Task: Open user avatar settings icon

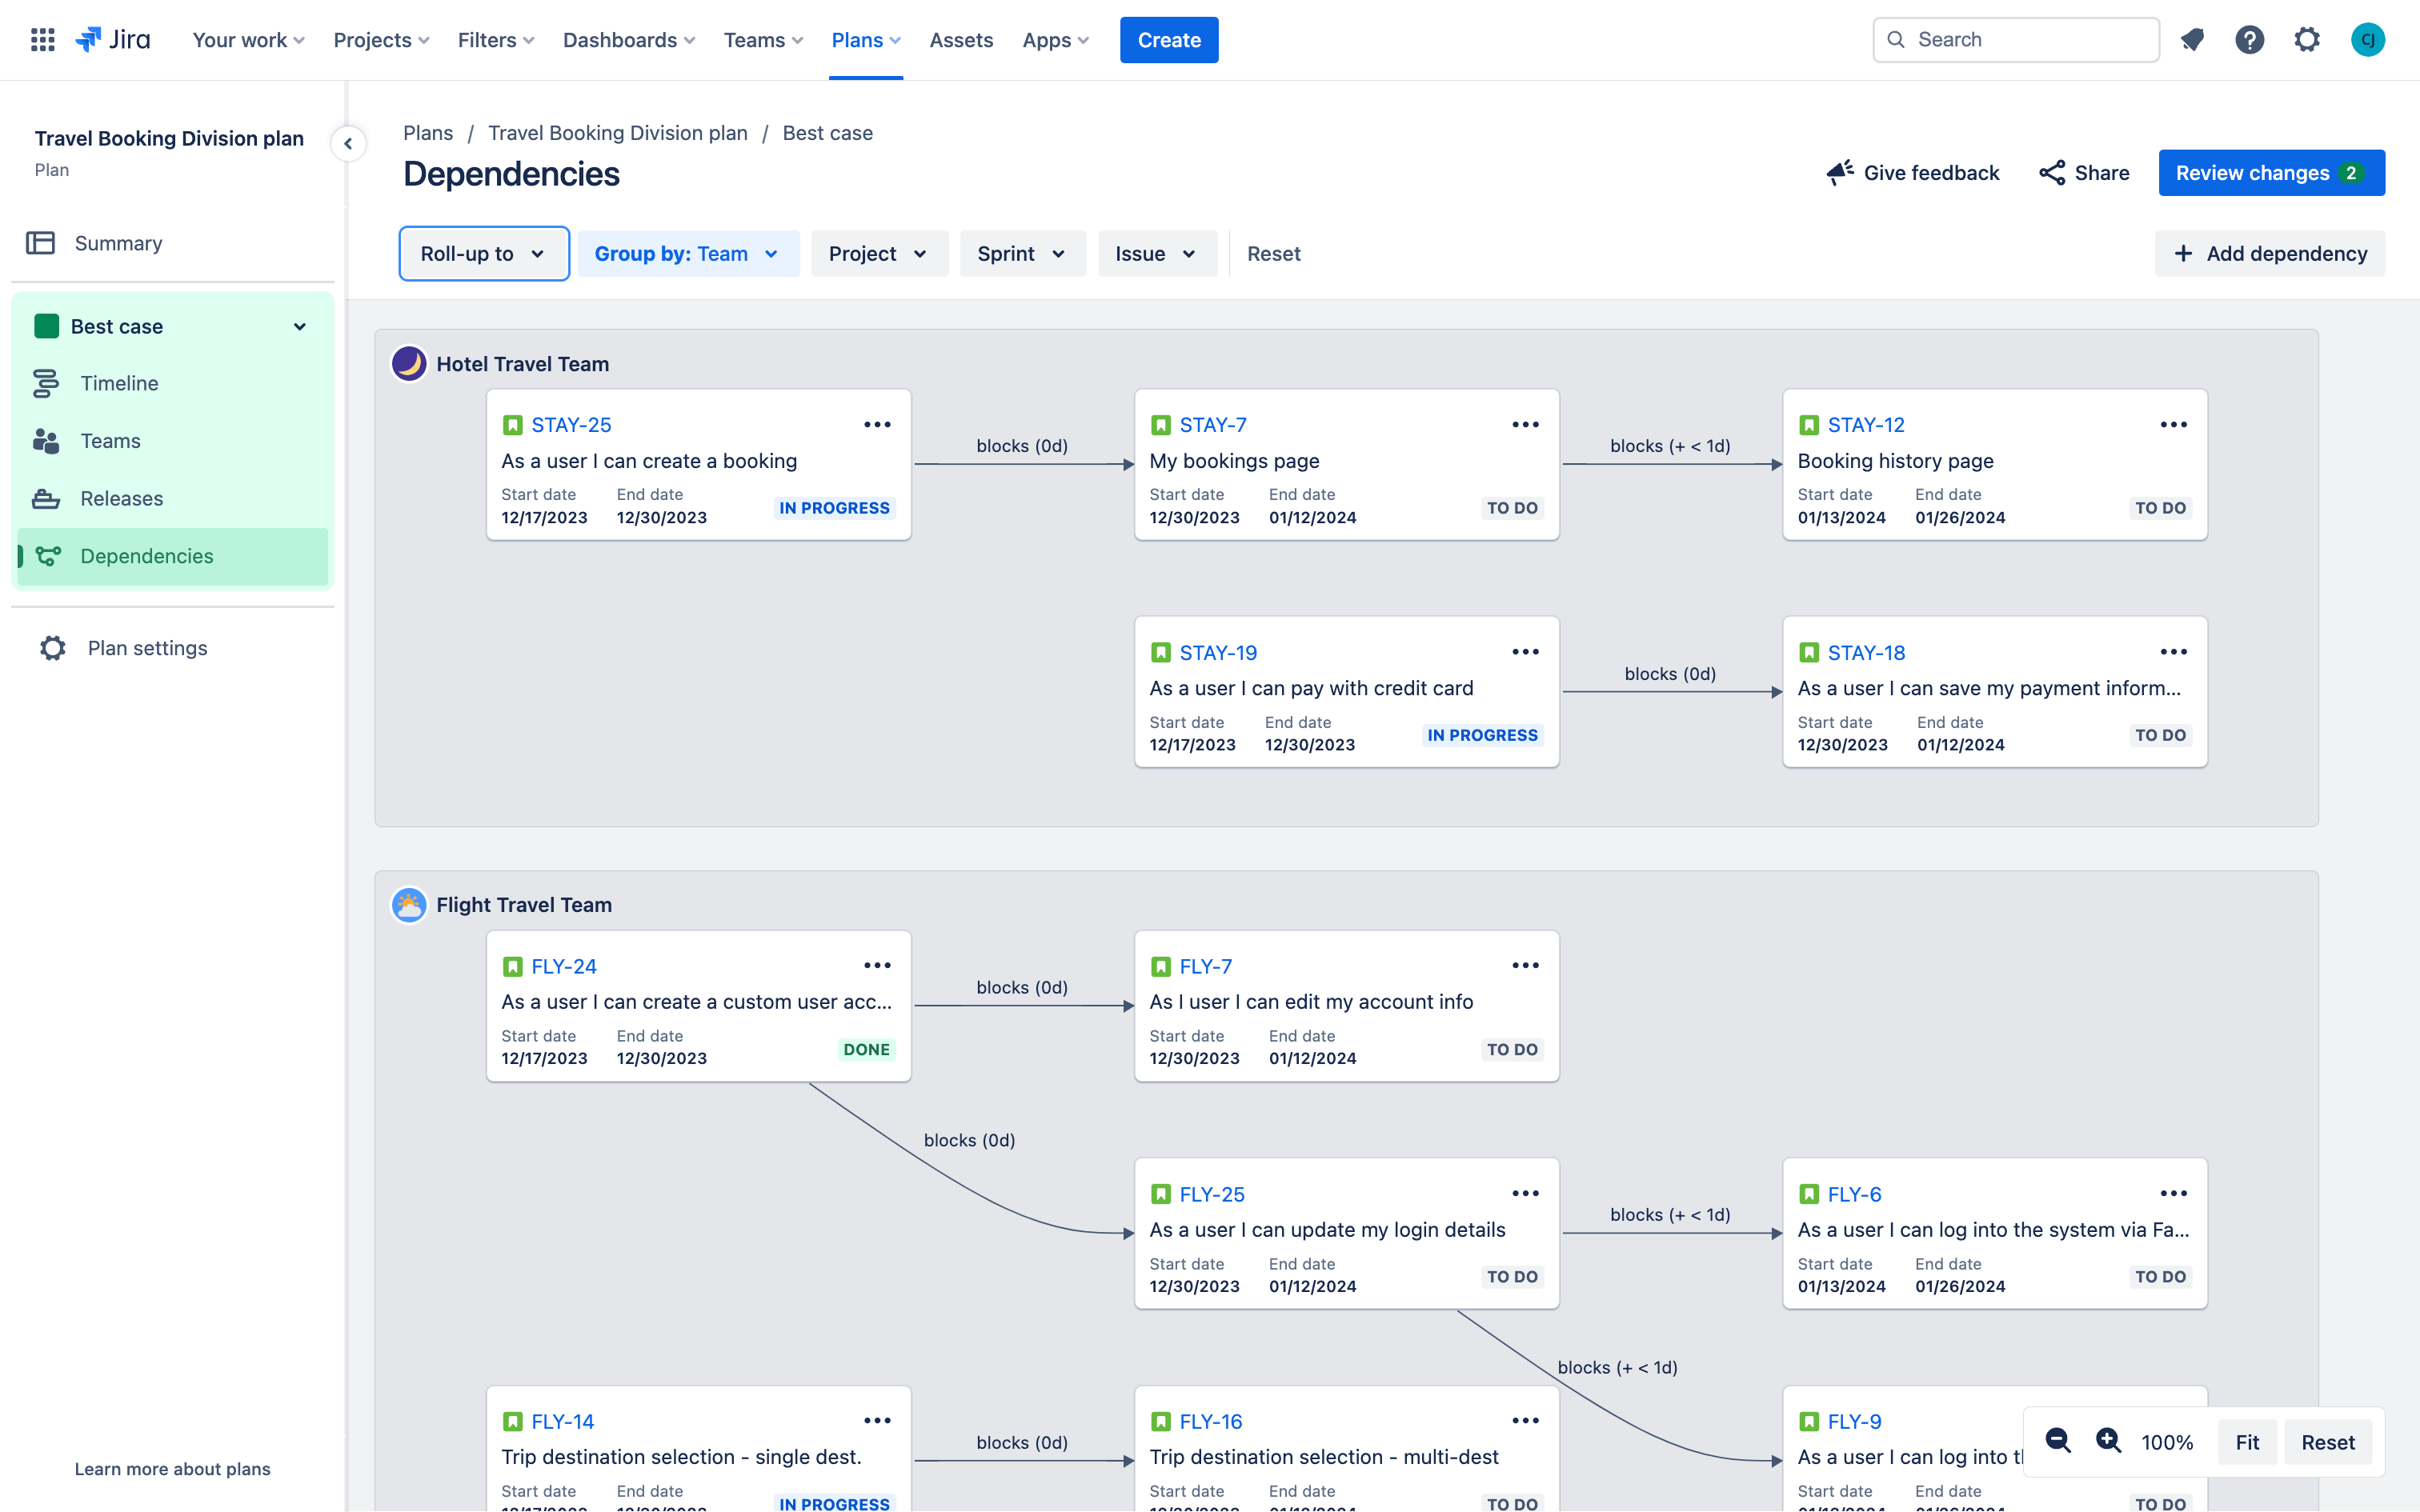Action: (2370, 38)
